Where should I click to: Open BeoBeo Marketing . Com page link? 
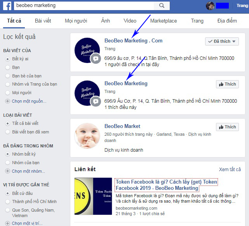click(133, 41)
